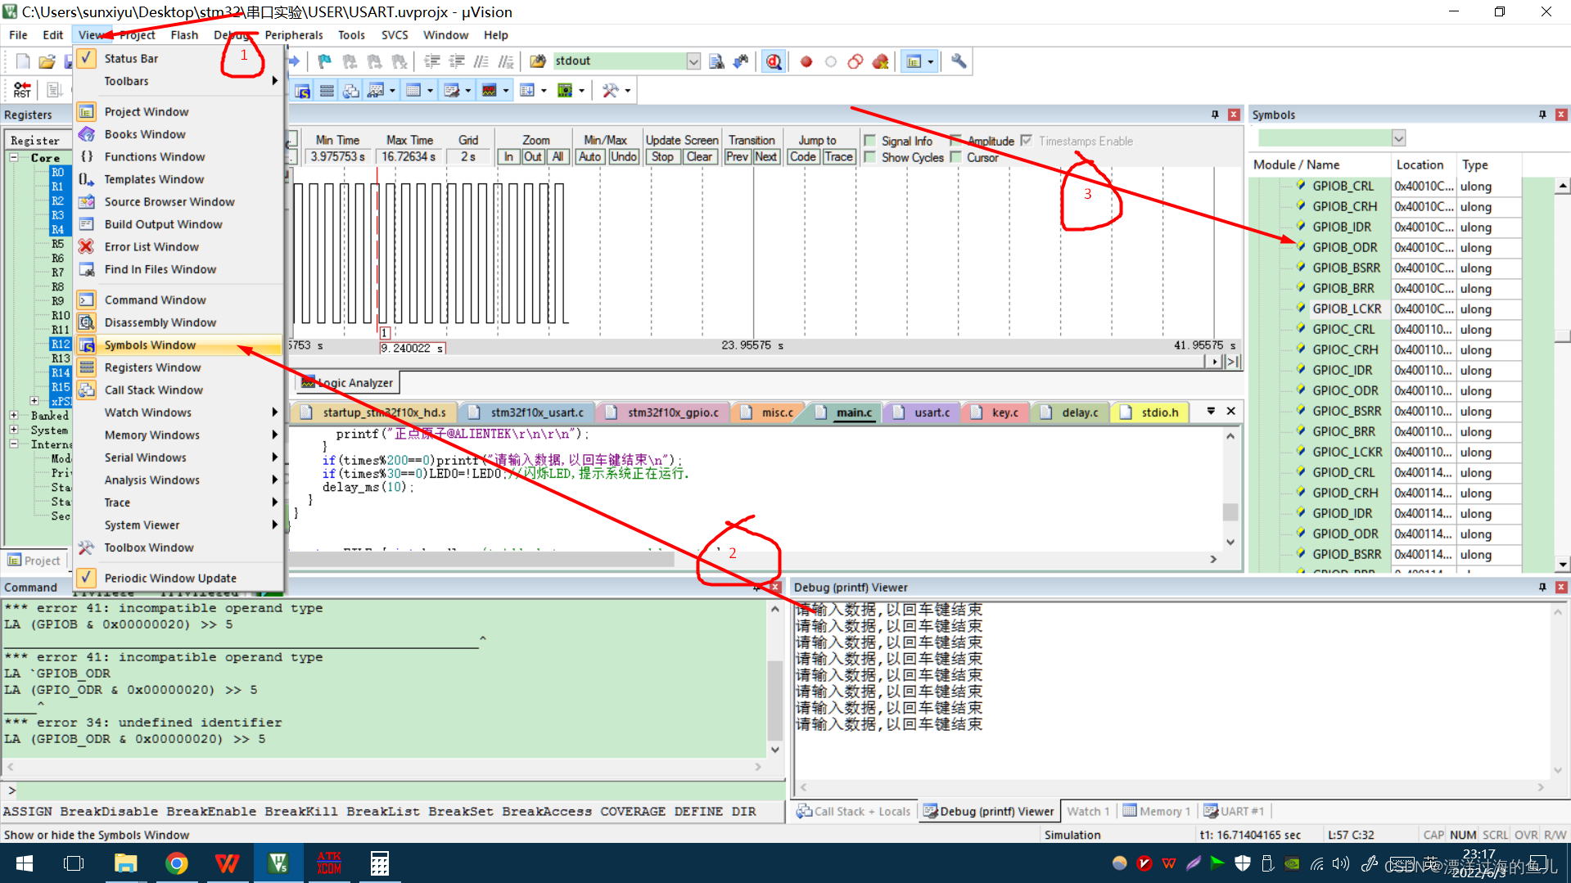Click the Find document icon next to stdout
Image resolution: width=1571 pixels, height=883 pixels.
click(716, 61)
